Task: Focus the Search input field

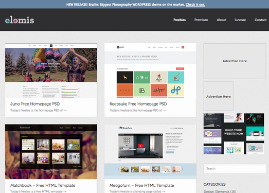Action: [x=235, y=168]
